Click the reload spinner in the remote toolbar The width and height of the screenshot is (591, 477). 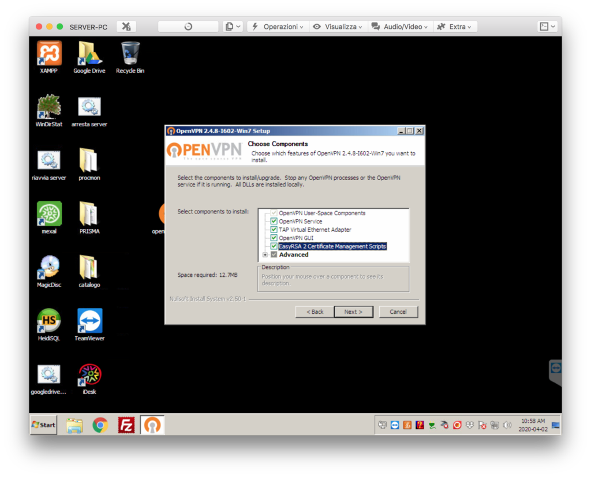click(188, 27)
